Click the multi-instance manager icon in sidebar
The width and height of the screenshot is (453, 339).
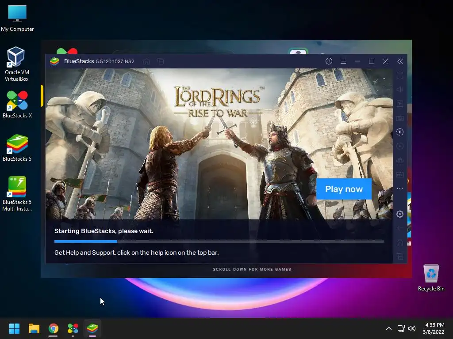[x=400, y=160]
